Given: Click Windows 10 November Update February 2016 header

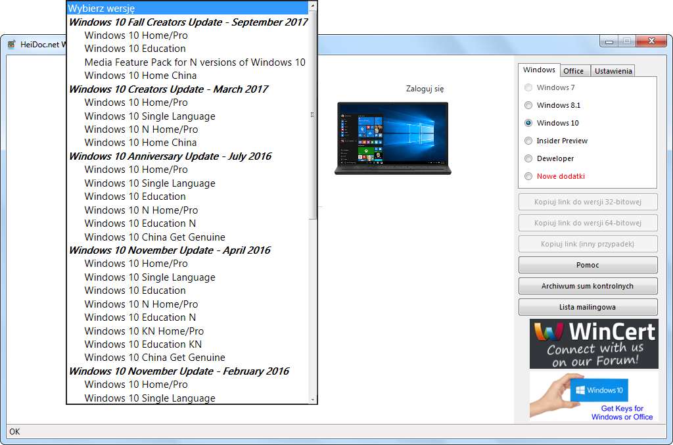Looking at the screenshot, I should [187, 371].
